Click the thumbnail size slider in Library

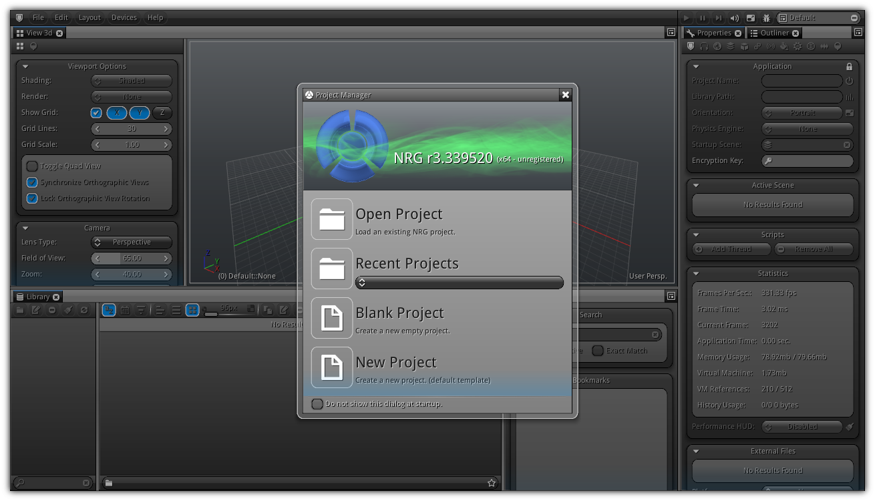(229, 310)
